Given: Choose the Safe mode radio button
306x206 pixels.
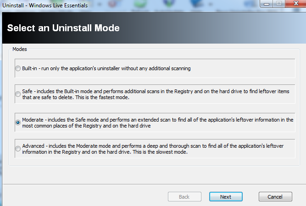Looking at the screenshot, I should pyautogui.click(x=18, y=95).
